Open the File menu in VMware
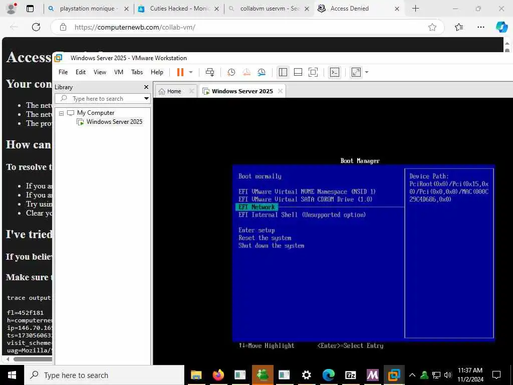 [x=63, y=72]
